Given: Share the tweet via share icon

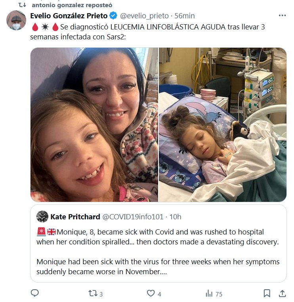Looking at the screenshot, I should 282,293.
